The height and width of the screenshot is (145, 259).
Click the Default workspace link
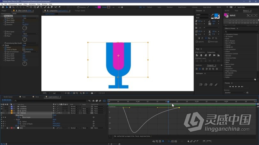[x=150, y=7]
